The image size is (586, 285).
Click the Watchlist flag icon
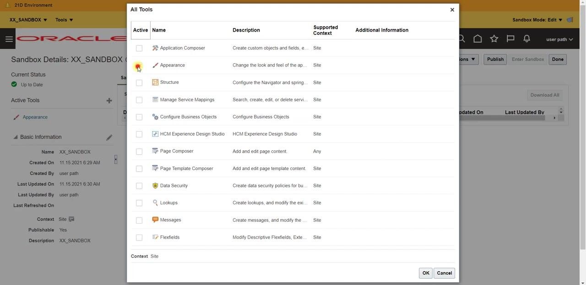pyautogui.click(x=510, y=39)
